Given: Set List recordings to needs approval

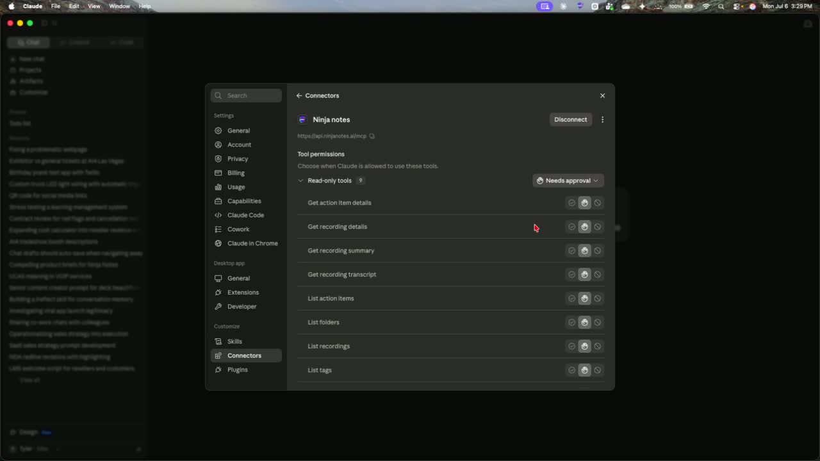Looking at the screenshot, I should [x=584, y=346].
